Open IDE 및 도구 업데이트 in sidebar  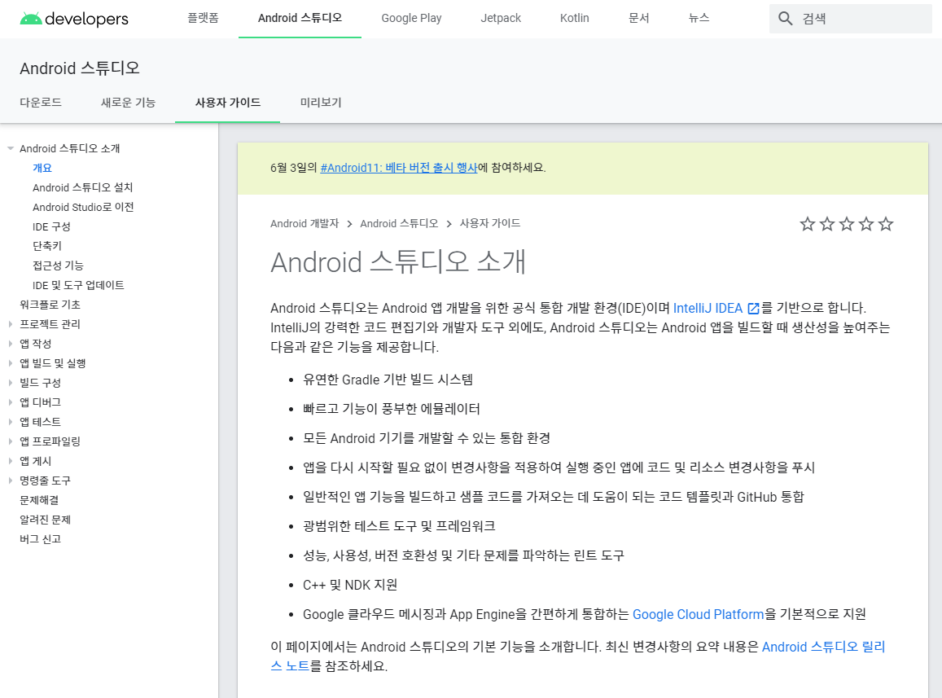tap(78, 285)
